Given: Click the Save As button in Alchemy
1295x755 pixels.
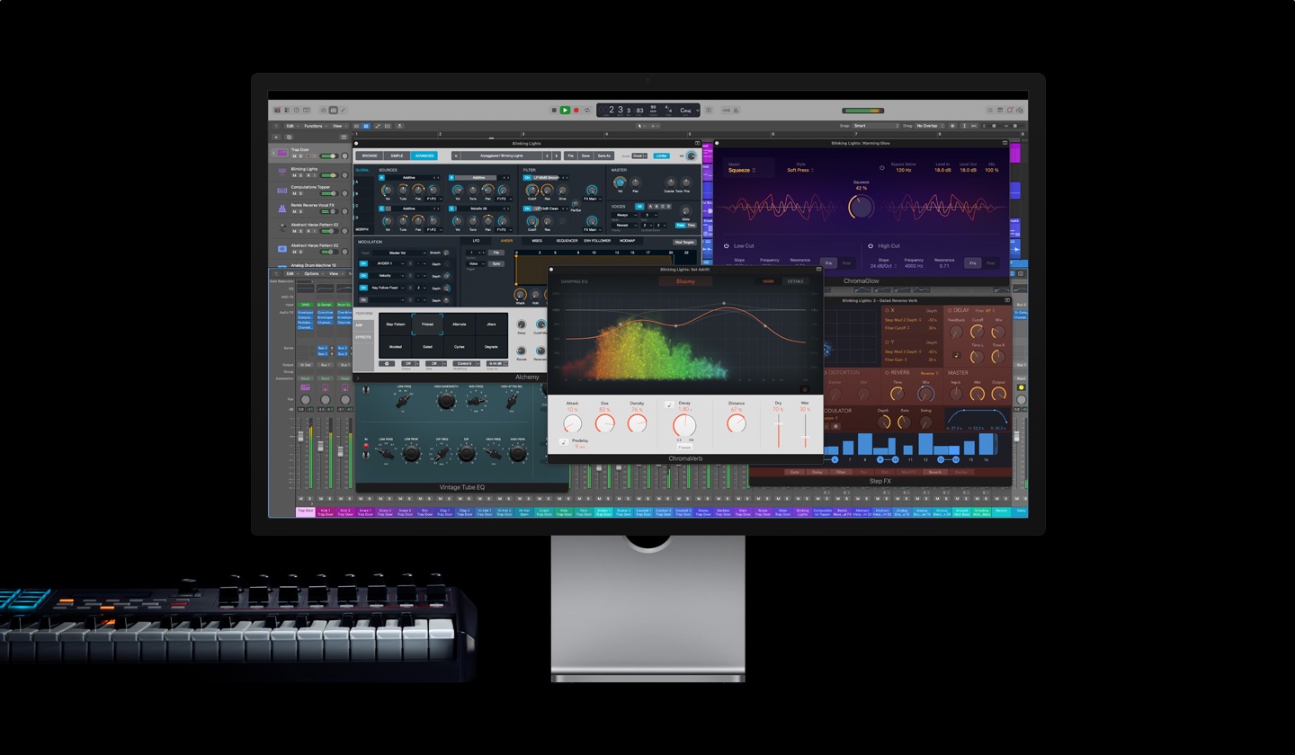Looking at the screenshot, I should pyautogui.click(x=604, y=155).
